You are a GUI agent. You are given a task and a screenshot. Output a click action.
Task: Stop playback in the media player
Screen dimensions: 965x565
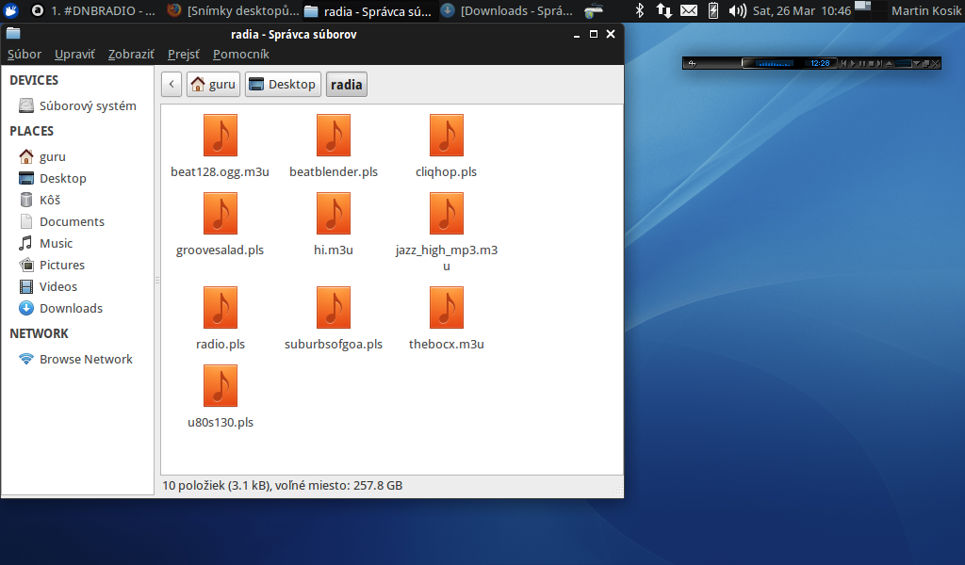871,63
